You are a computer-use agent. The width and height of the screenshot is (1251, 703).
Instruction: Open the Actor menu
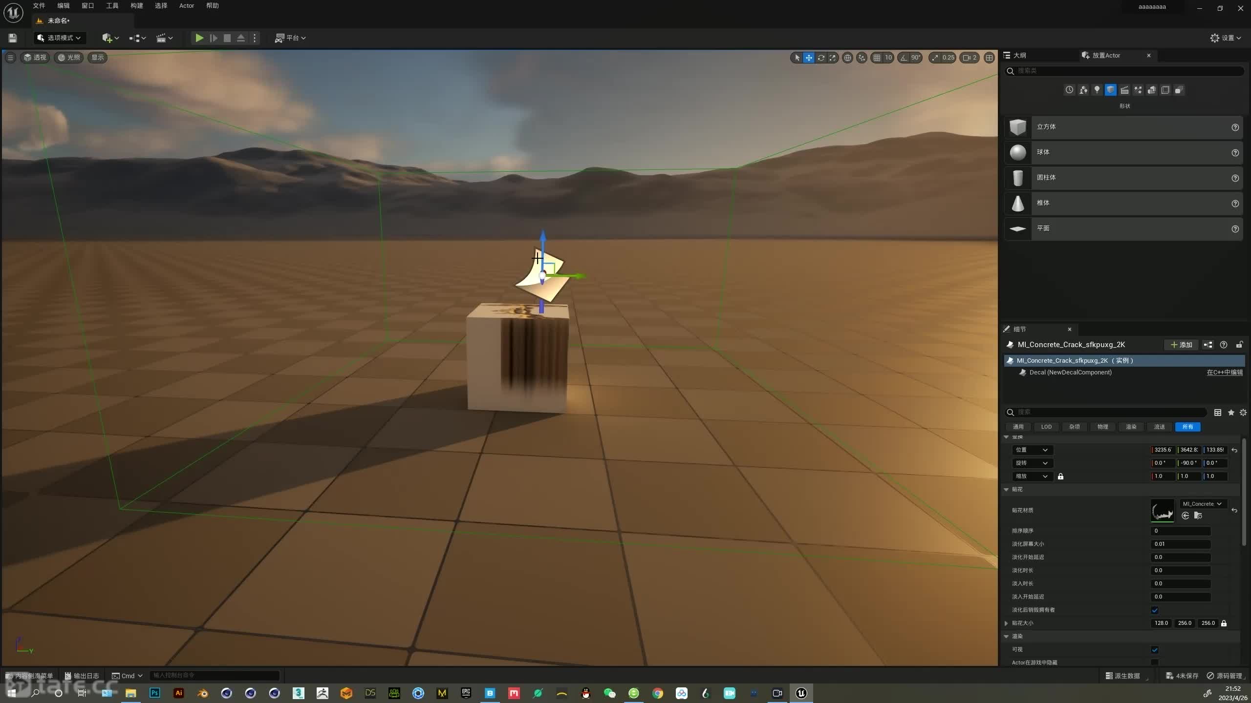[x=187, y=6]
